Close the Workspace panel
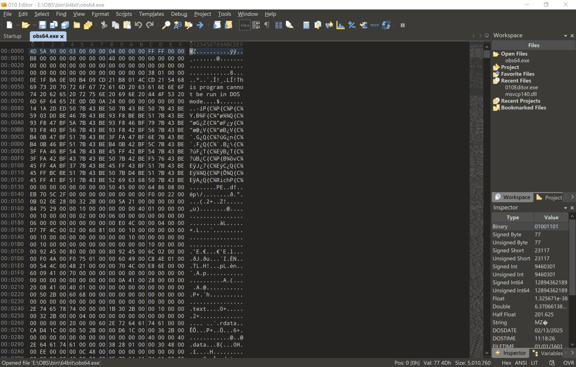The height and width of the screenshot is (367, 576). [x=572, y=35]
